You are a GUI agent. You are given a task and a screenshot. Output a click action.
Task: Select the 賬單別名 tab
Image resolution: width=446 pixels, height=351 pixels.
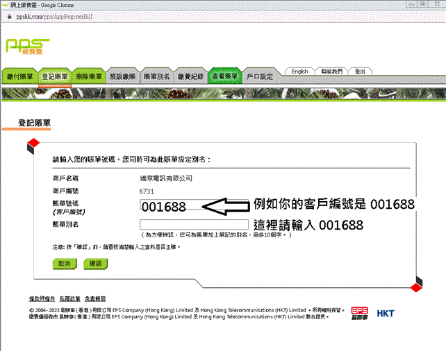point(157,76)
